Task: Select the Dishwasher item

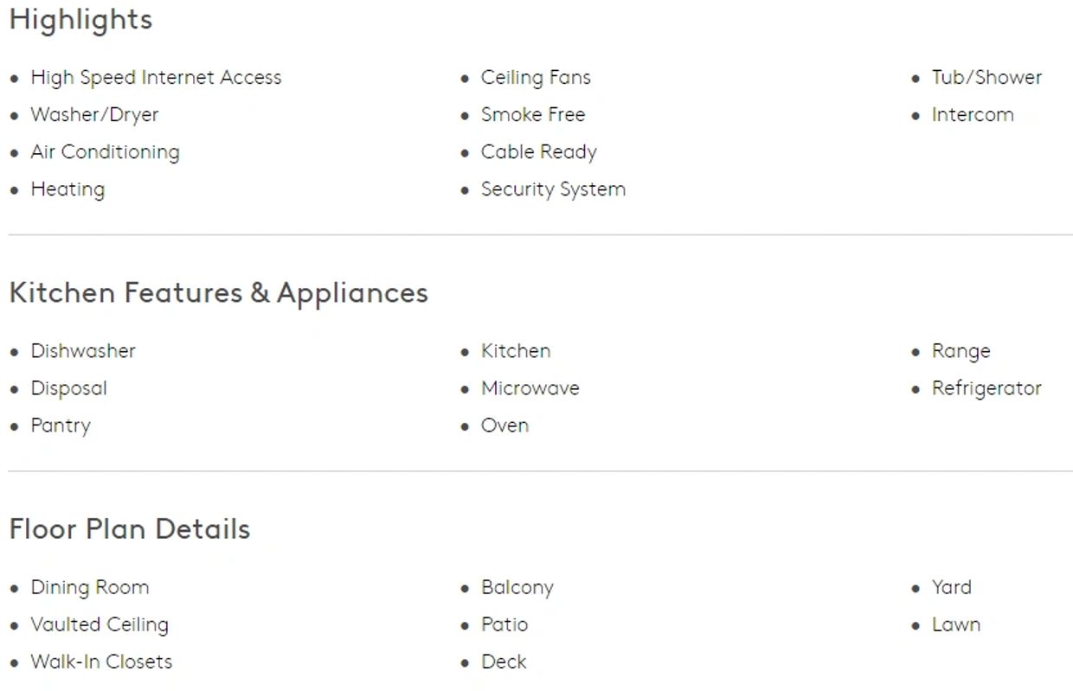Action: click(x=83, y=351)
